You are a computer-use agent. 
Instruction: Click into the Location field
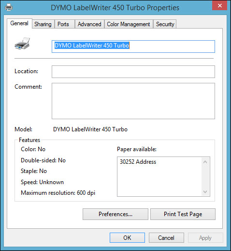[133, 72]
